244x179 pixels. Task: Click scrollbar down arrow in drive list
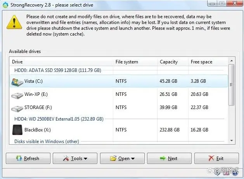tap(232, 141)
